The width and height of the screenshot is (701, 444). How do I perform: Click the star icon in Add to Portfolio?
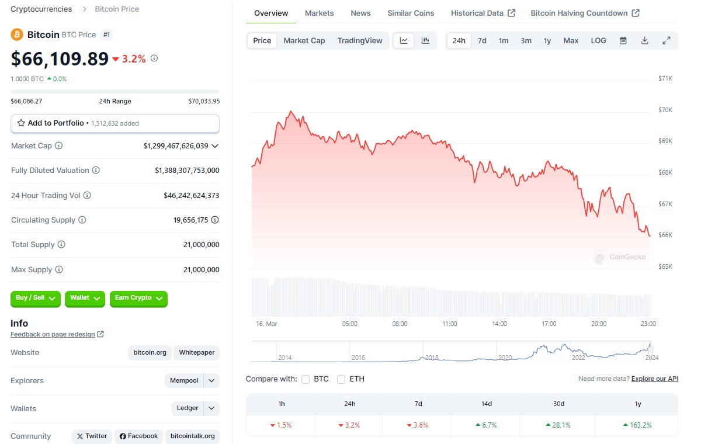21,123
